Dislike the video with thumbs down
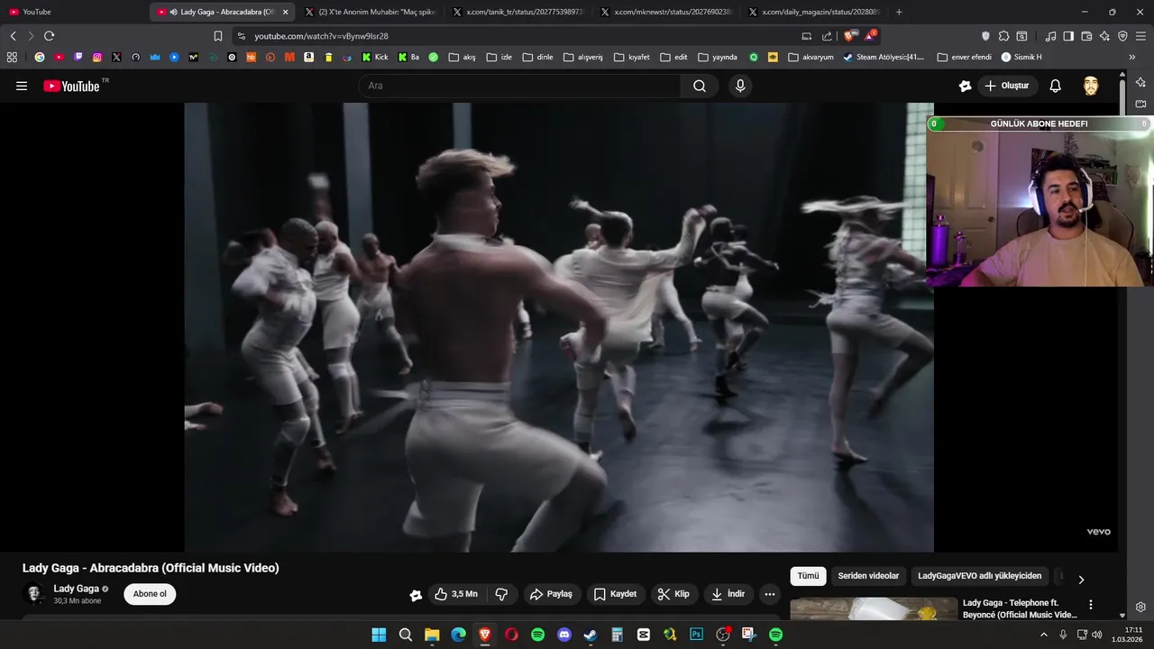 coord(502,594)
